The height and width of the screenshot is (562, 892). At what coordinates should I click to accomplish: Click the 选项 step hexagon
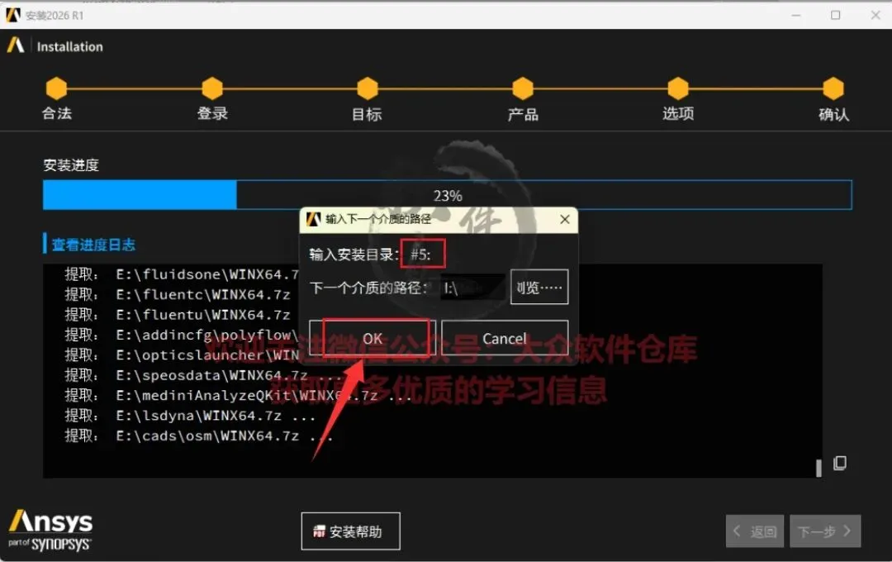(x=678, y=88)
